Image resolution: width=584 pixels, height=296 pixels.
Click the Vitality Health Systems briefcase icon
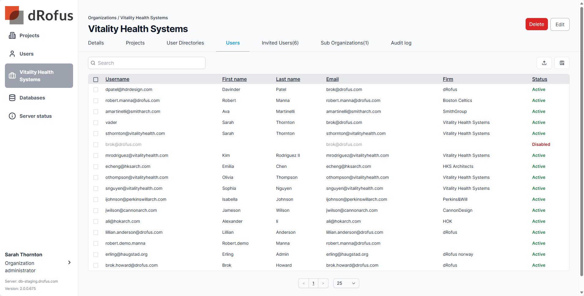(12, 76)
